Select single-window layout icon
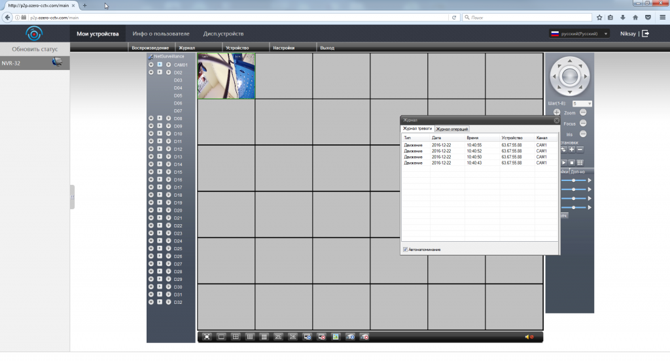Screen dimensions: 670x362 (221, 337)
